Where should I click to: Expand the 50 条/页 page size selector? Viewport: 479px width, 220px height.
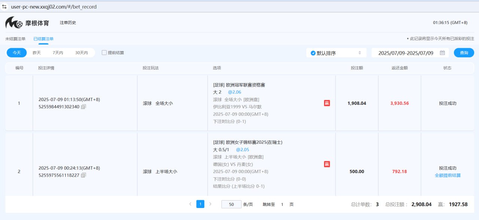231,204
